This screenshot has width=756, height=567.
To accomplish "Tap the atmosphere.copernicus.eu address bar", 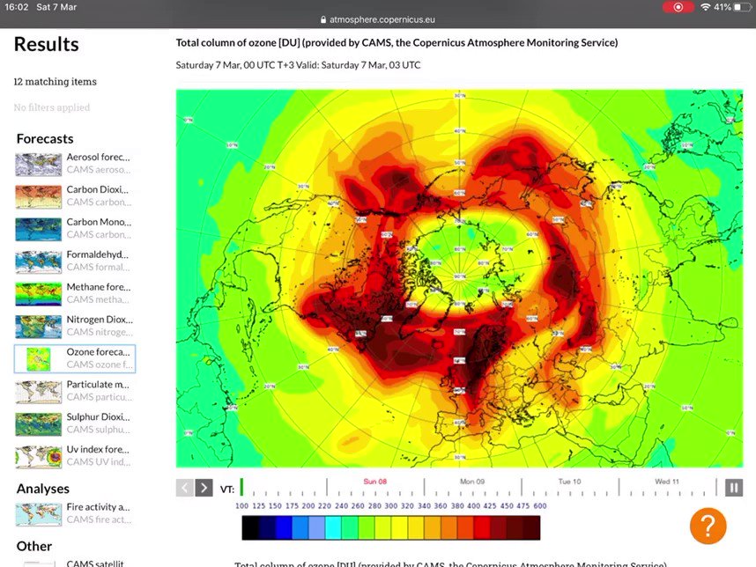I will (x=377, y=19).
